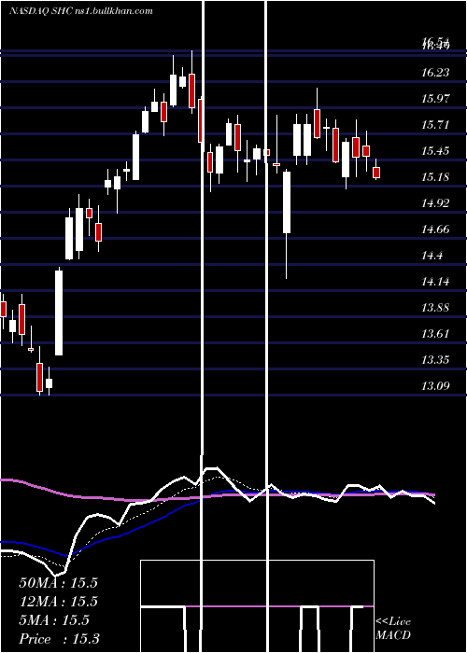This screenshot has height=653, width=467.
Task: Click the 13.09 price axis label
Action: point(435,385)
